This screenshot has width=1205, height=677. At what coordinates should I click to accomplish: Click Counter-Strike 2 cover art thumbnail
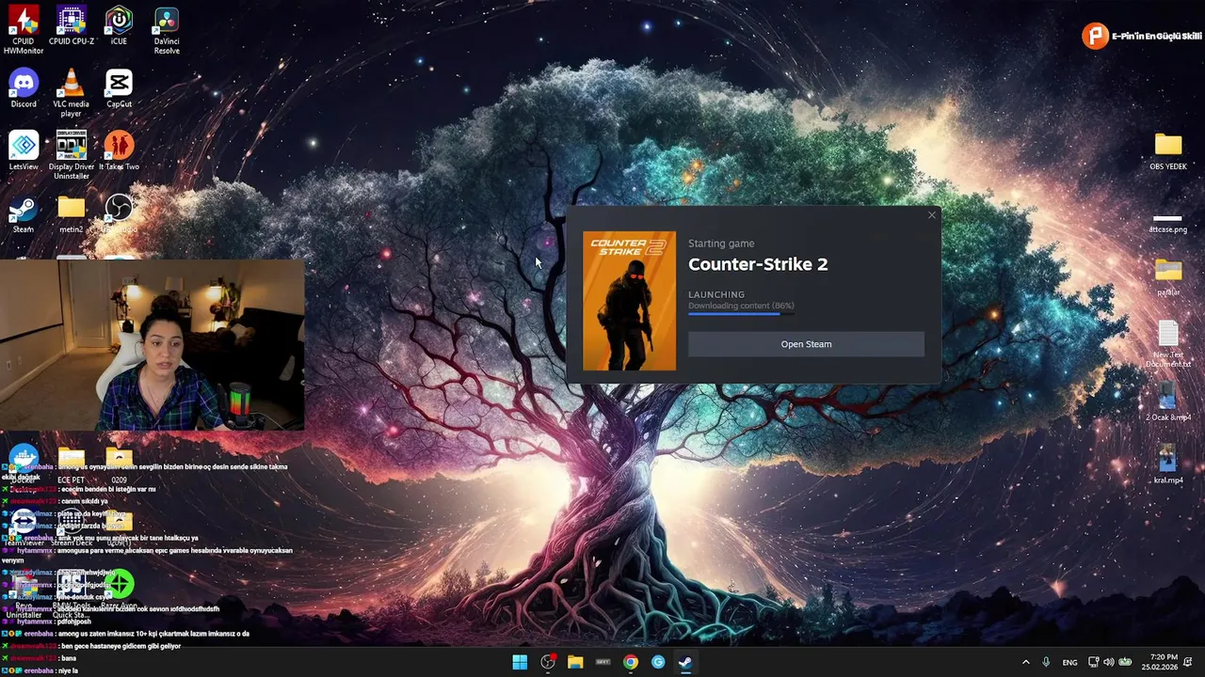(x=629, y=301)
